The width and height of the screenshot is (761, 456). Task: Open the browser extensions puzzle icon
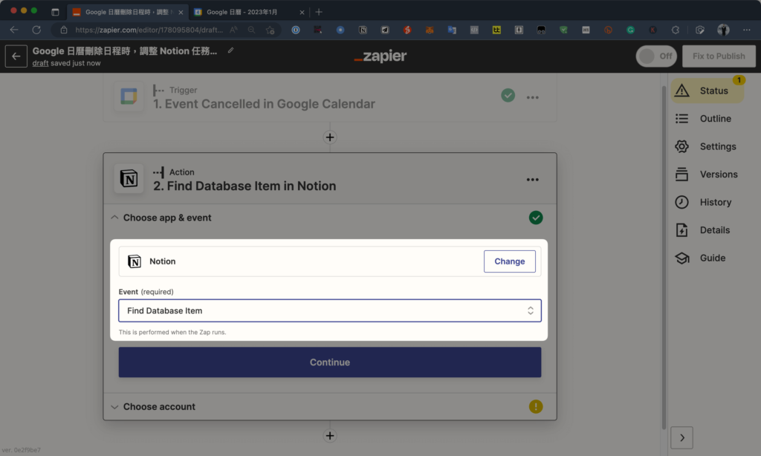[x=675, y=30]
